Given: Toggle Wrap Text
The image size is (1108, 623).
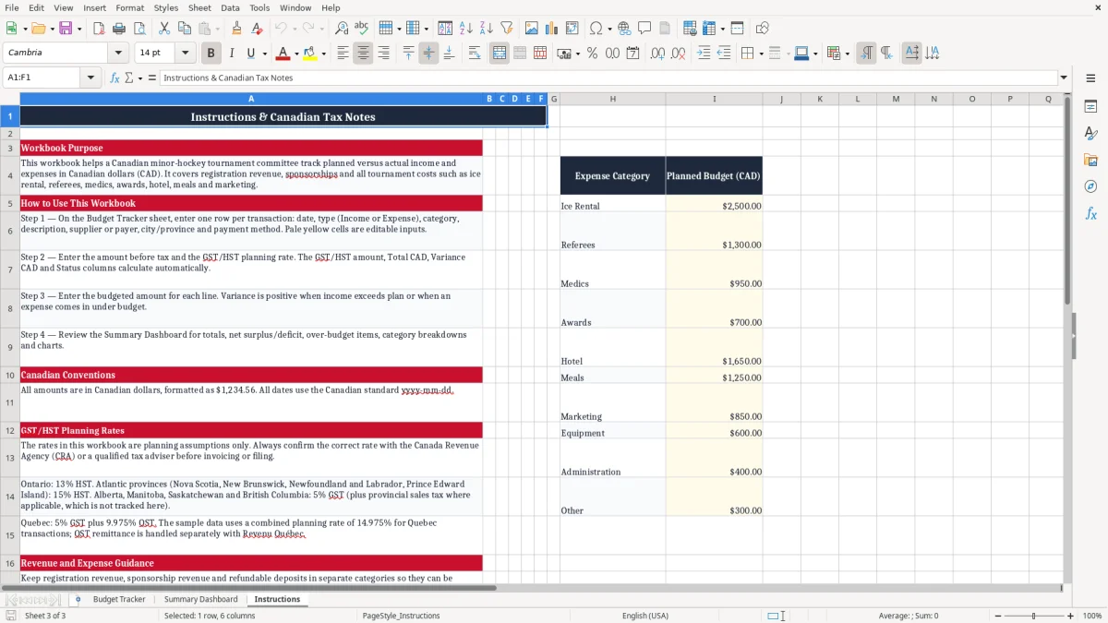Looking at the screenshot, I should (x=474, y=54).
